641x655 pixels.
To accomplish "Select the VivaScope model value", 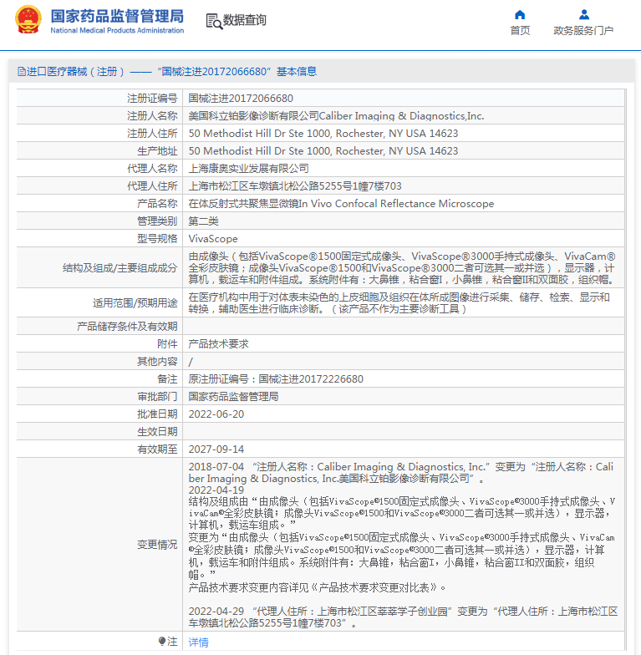I will 213,239.
